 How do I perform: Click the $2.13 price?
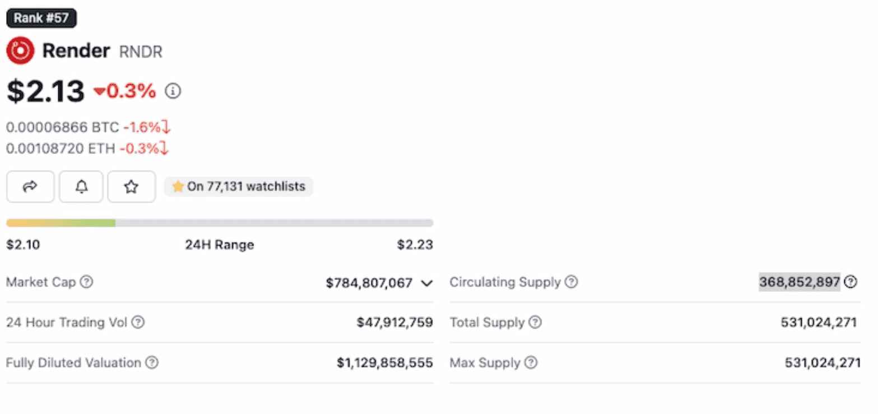tap(45, 91)
